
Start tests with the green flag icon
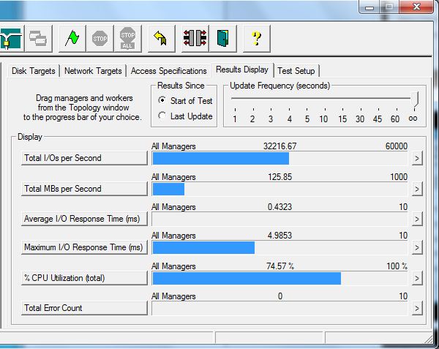[x=72, y=38]
